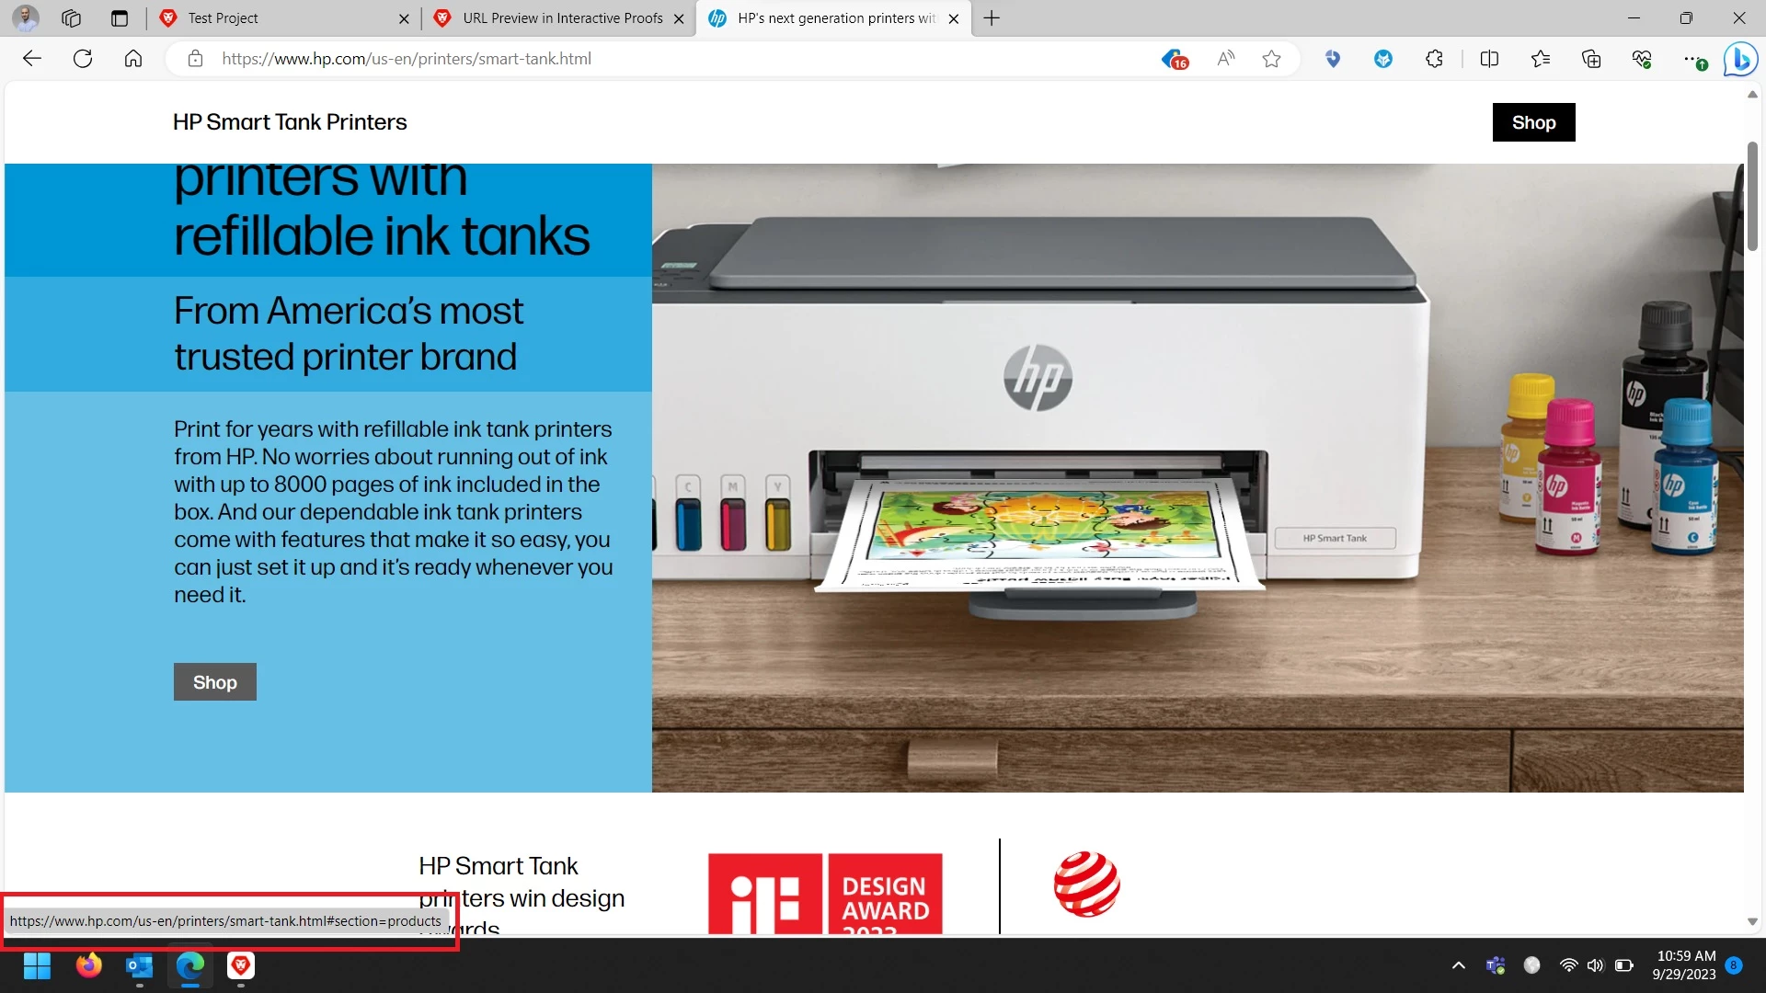Open Bing Copilot sidebar icon
This screenshot has width=1766, height=993.
pyautogui.click(x=1739, y=59)
